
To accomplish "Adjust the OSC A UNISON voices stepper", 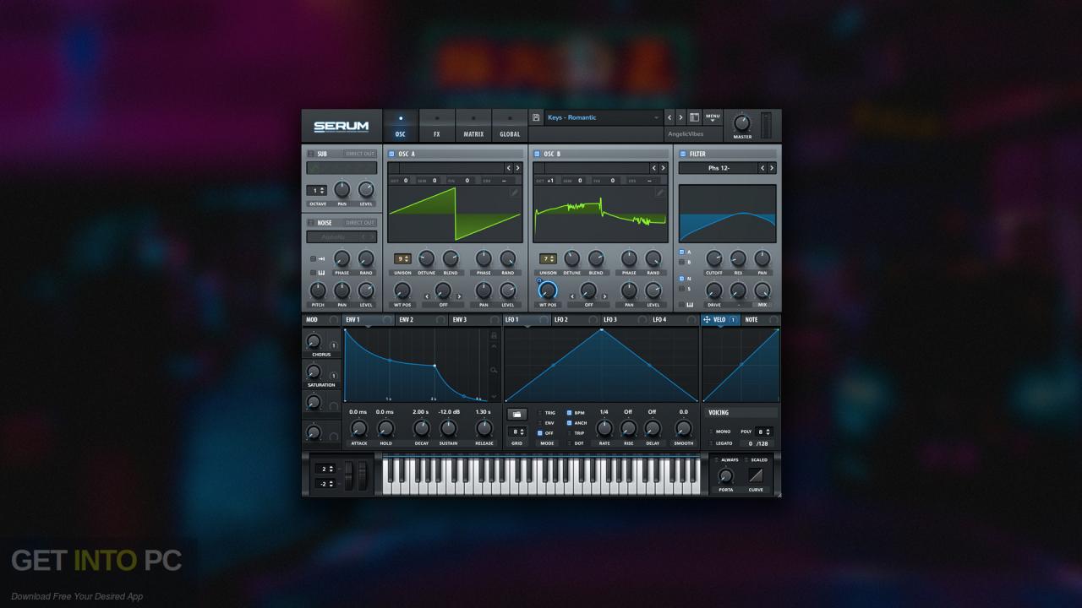I will click(402, 258).
